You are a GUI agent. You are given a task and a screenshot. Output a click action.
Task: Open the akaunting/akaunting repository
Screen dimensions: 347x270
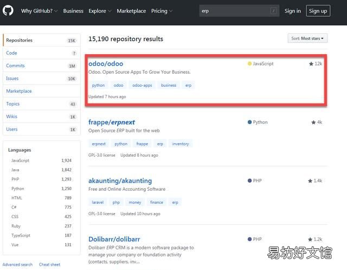click(x=120, y=181)
